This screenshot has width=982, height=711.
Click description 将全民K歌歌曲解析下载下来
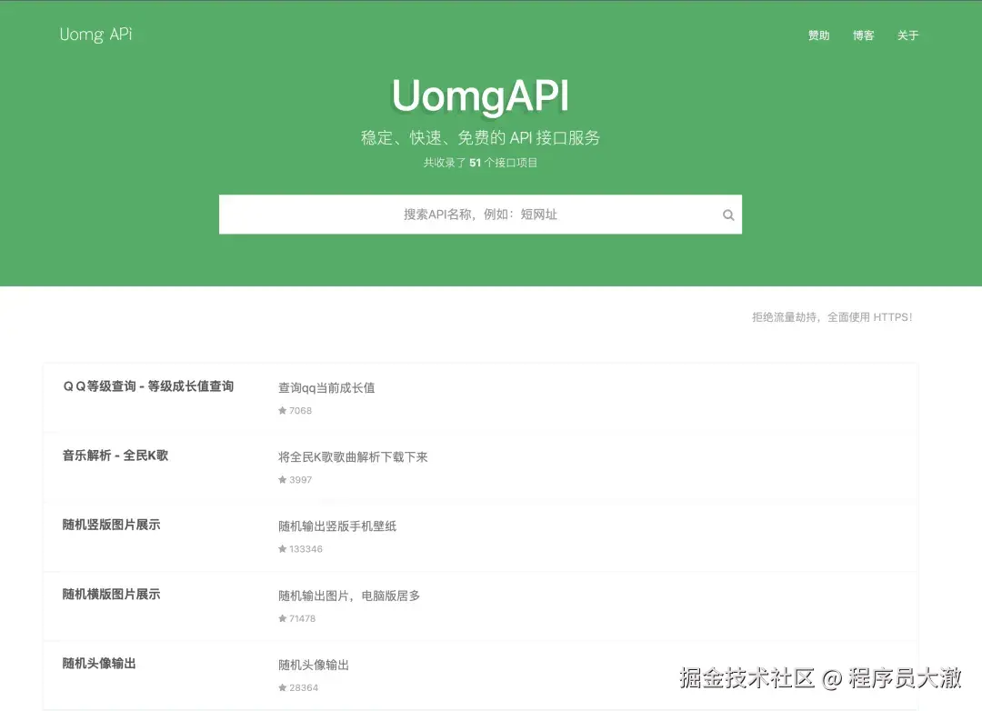(353, 457)
